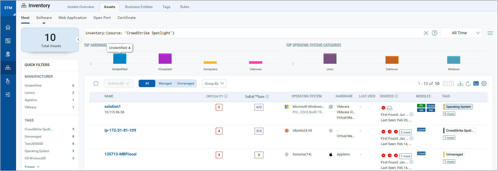Refresh the asset list
The width and height of the screenshot is (498, 171).
[468, 83]
